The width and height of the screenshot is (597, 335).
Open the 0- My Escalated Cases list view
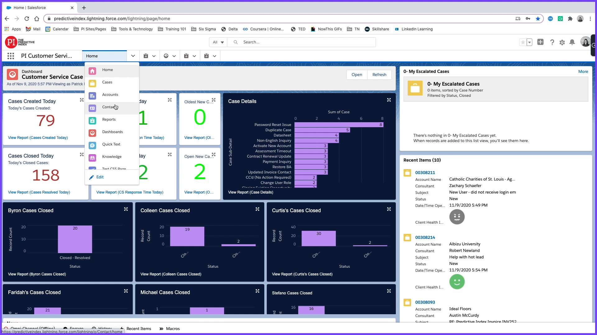(x=453, y=84)
